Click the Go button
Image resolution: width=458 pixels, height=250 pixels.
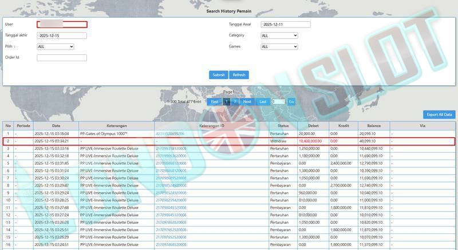click(x=291, y=102)
